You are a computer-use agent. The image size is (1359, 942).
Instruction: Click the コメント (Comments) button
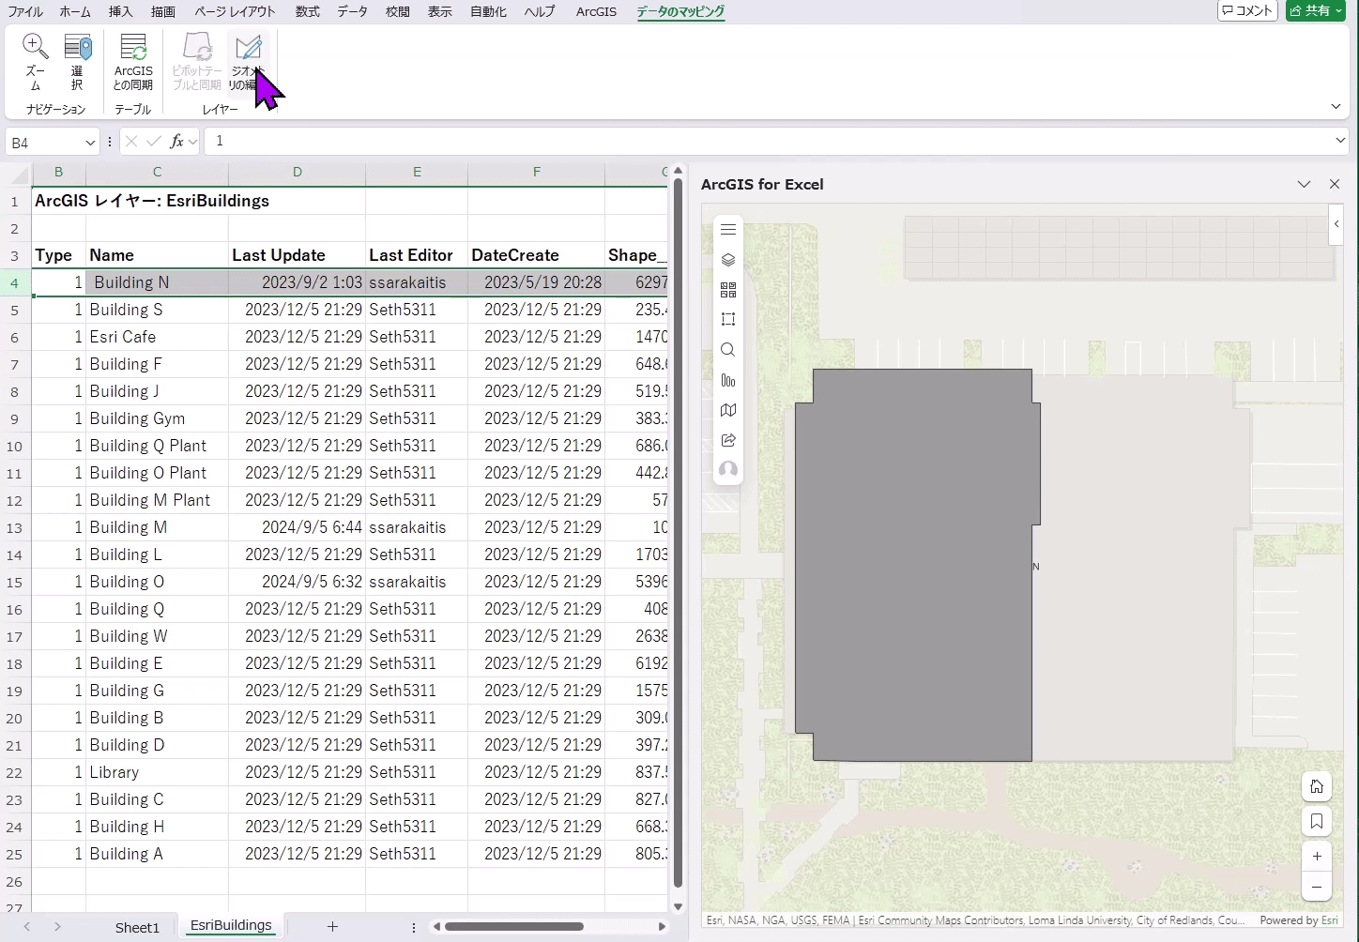tap(1247, 10)
